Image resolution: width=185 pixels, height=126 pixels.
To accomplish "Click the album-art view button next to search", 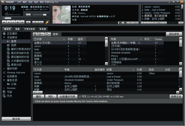I will (35, 34).
